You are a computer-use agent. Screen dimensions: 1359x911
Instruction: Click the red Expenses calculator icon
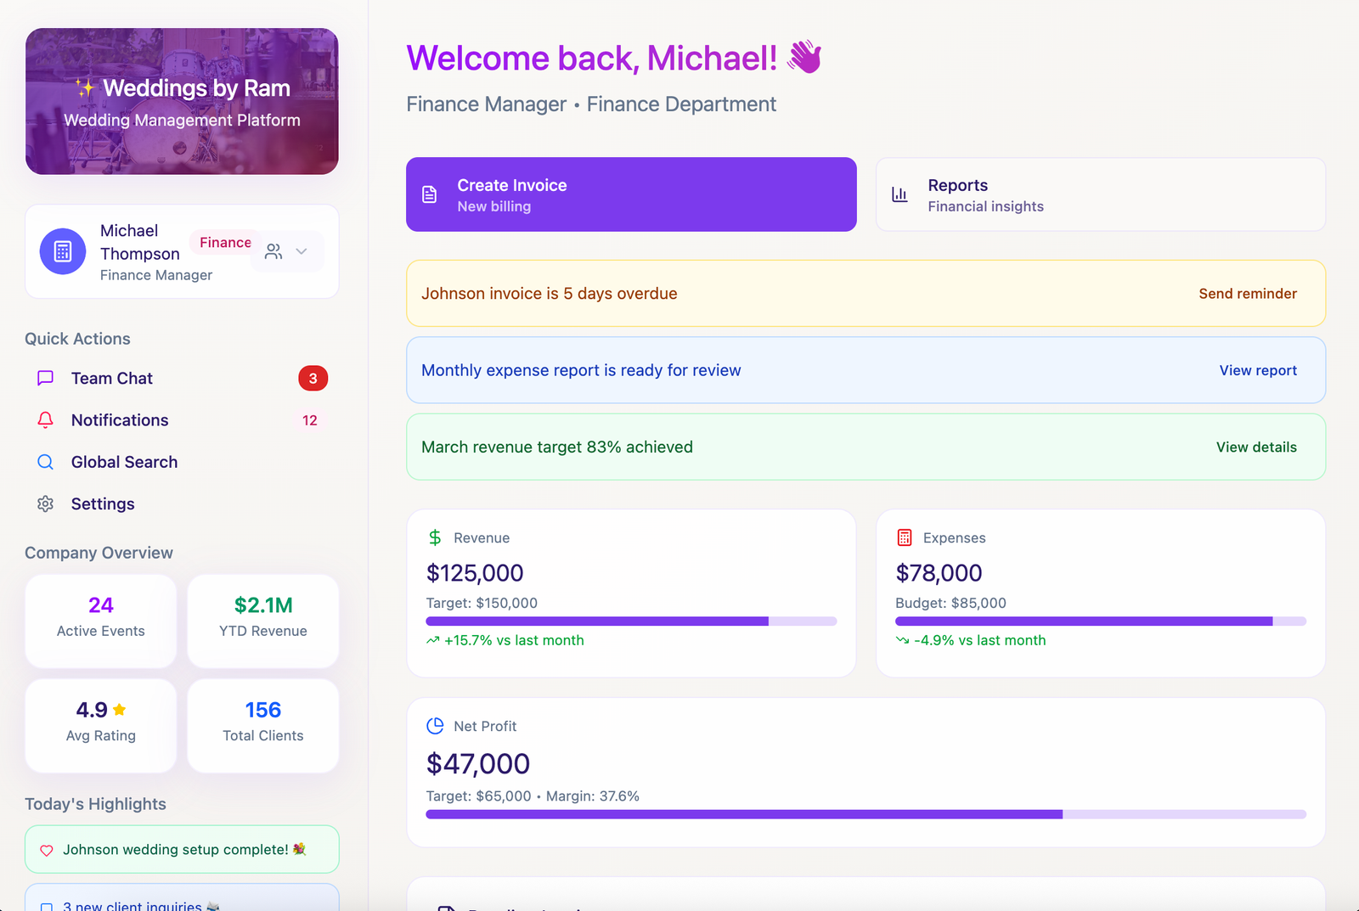905,537
